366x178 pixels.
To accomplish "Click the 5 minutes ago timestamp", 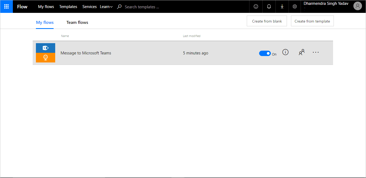I will coord(196,53).
